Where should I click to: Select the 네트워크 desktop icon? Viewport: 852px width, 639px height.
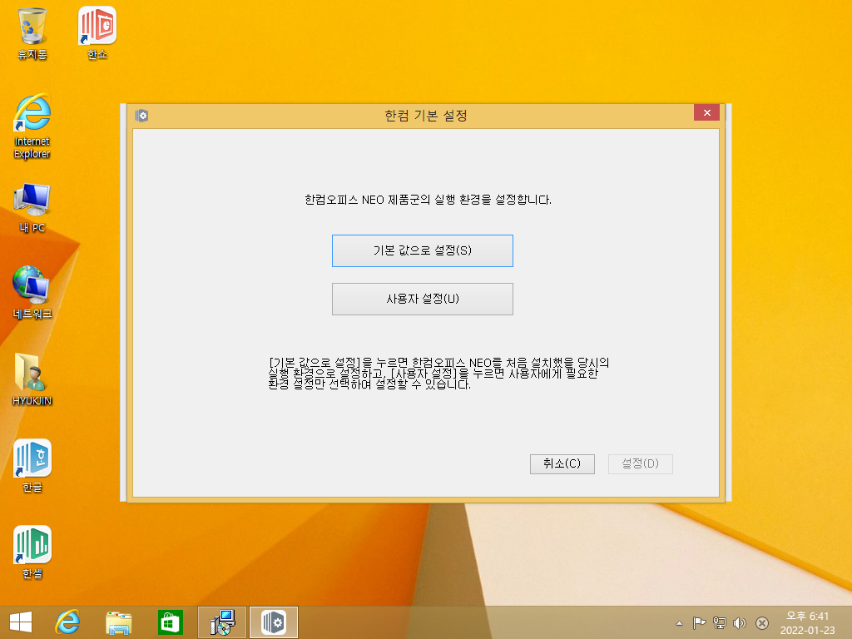[32, 292]
